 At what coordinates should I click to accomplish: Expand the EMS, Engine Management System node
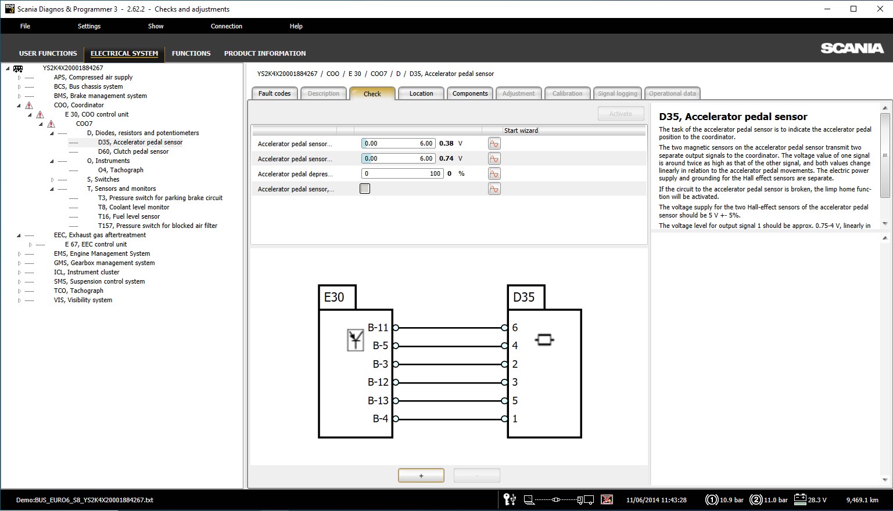pos(19,253)
